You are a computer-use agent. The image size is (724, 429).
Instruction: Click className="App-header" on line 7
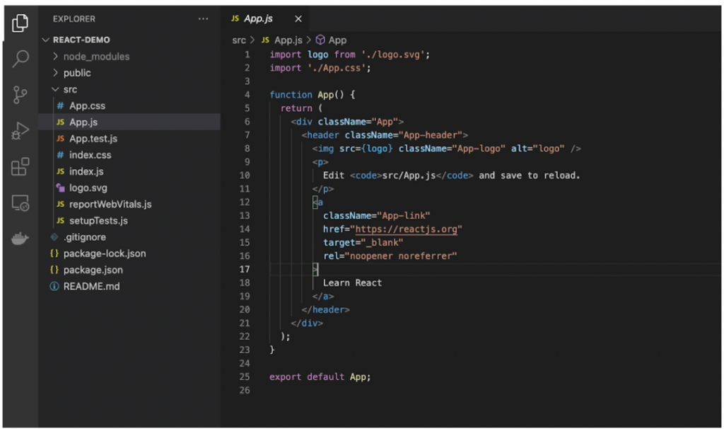[404, 135]
